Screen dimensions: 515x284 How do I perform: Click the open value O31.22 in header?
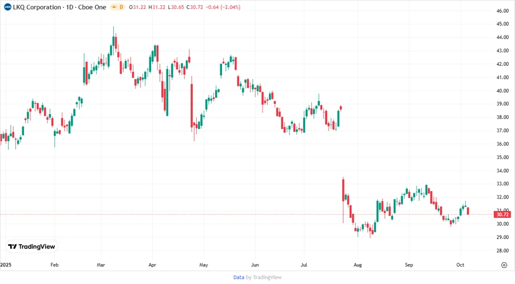tap(139, 7)
